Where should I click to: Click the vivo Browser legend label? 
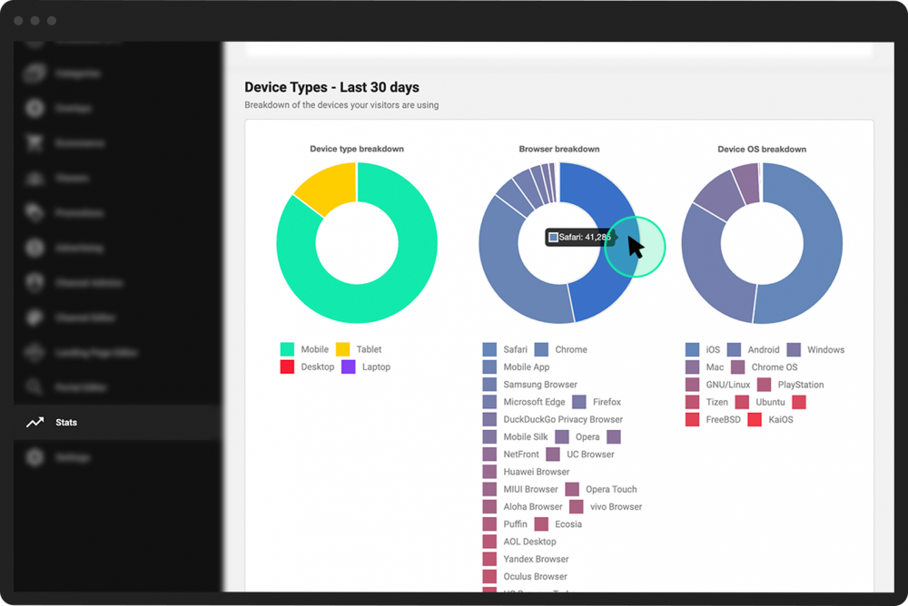click(x=617, y=506)
